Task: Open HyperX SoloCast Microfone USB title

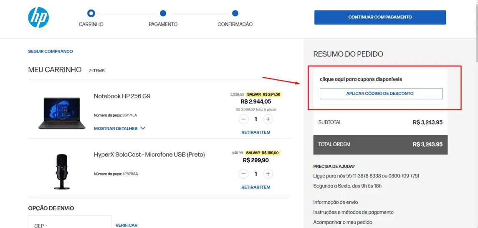Action: (x=149, y=155)
